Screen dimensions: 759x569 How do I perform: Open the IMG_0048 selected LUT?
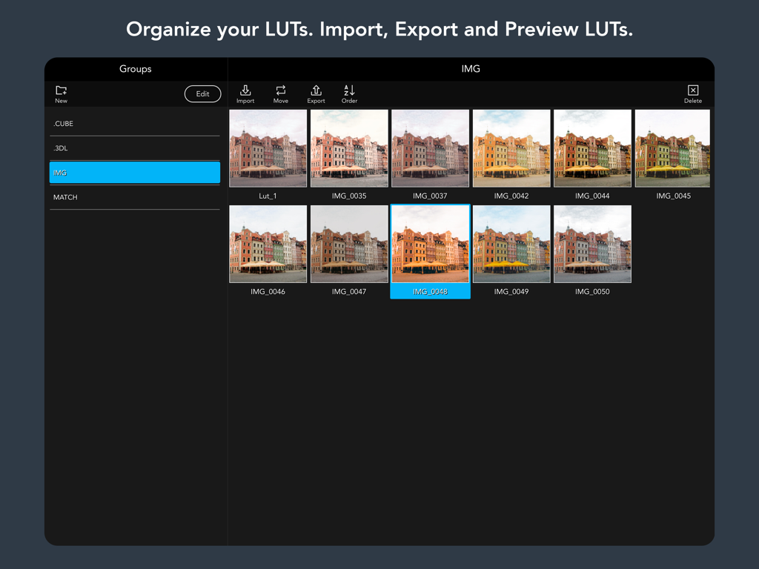coord(430,244)
